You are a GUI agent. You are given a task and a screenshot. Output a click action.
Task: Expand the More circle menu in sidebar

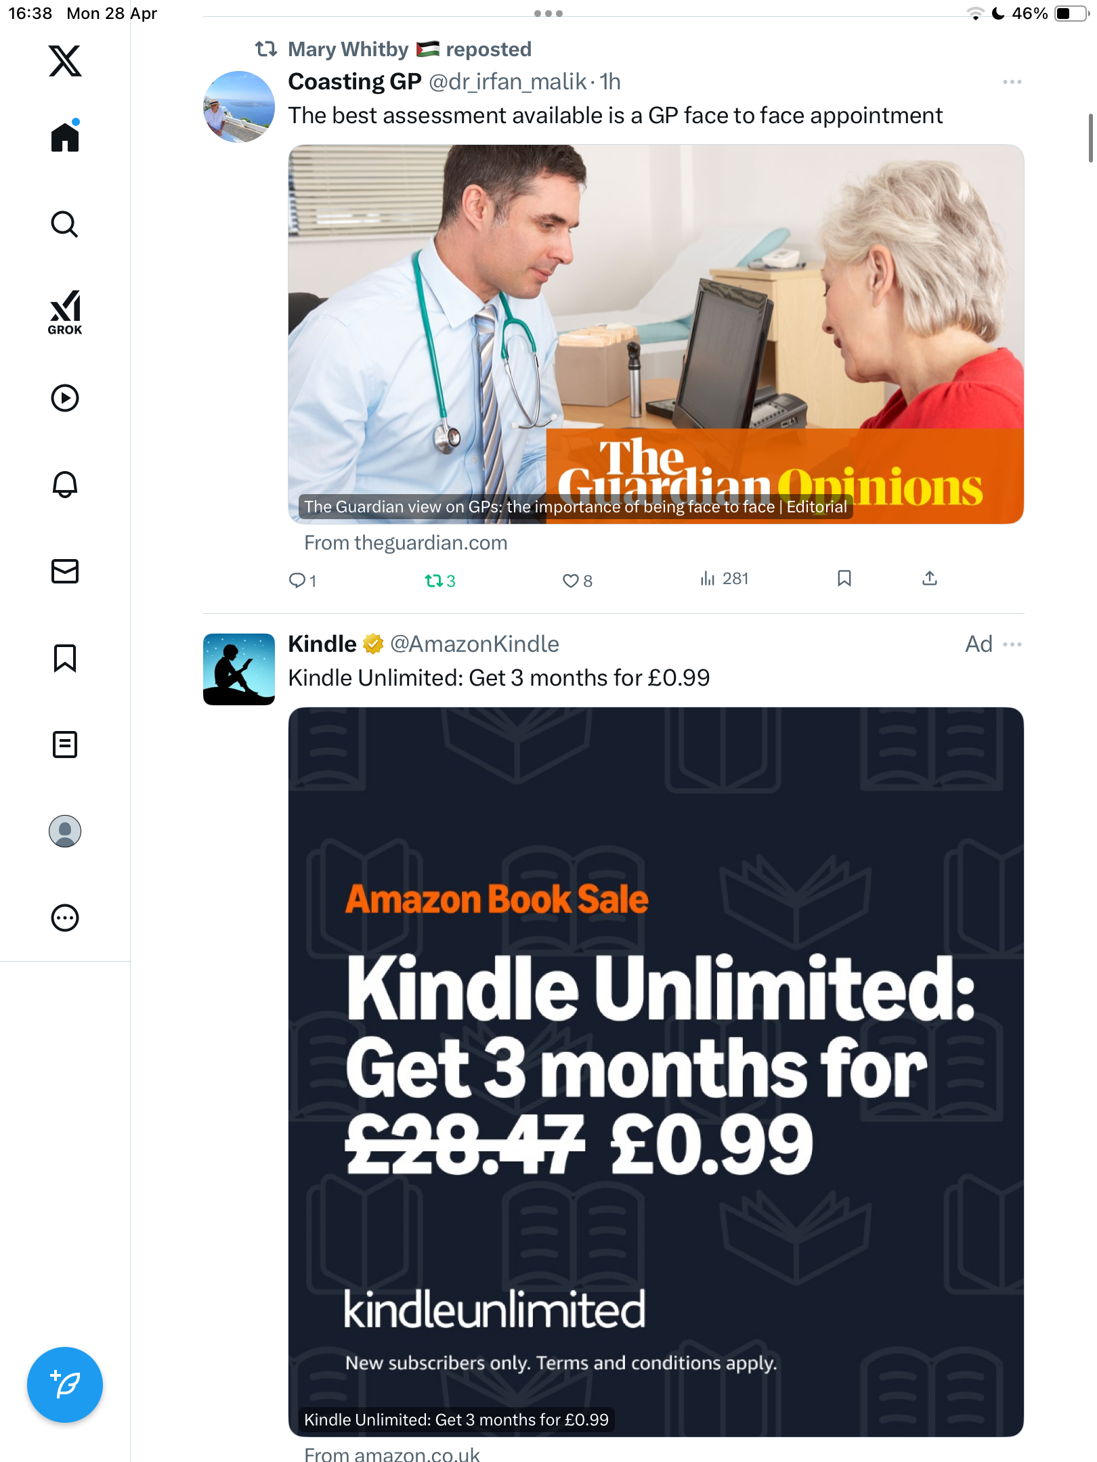click(x=65, y=918)
